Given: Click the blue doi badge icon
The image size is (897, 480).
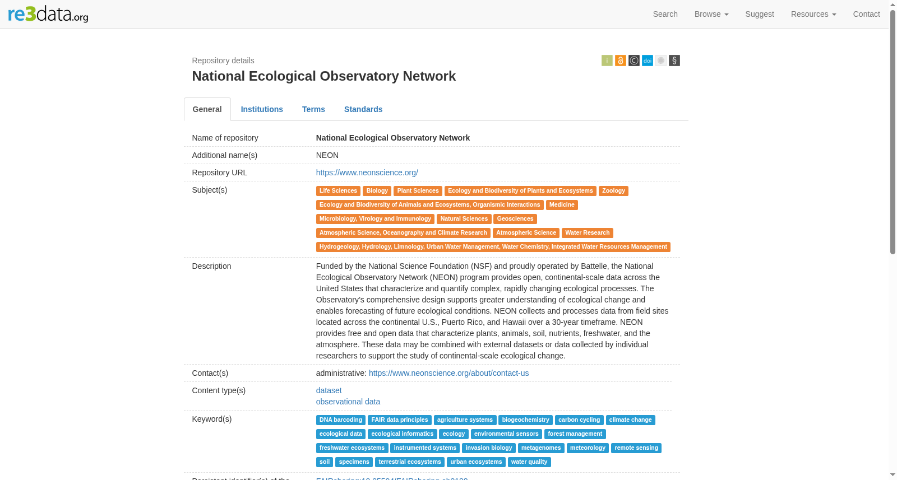Looking at the screenshot, I should point(647,60).
